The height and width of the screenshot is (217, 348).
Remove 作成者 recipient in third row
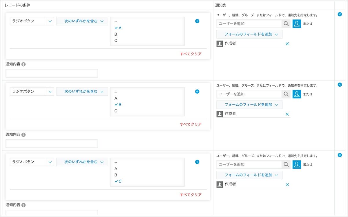(287, 185)
